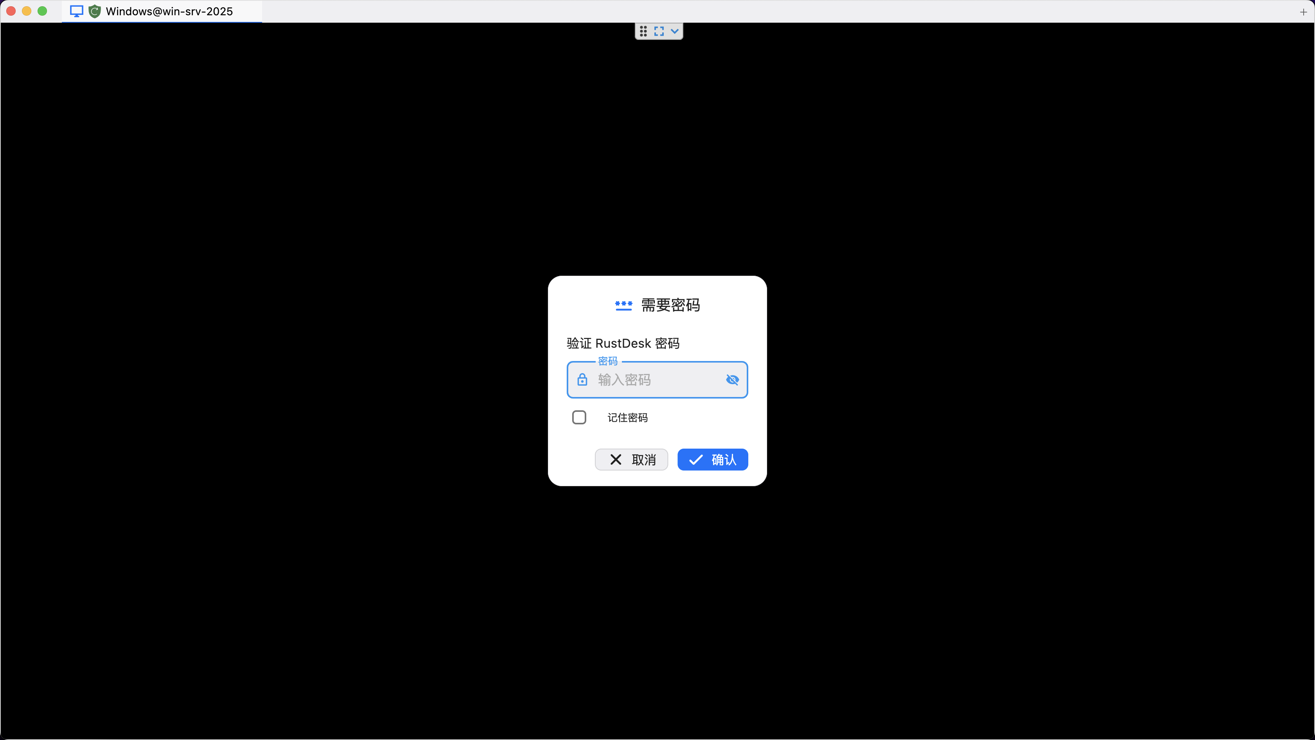1315x740 pixels.
Task: Close the window with the red traffic light
Action: tap(10, 11)
